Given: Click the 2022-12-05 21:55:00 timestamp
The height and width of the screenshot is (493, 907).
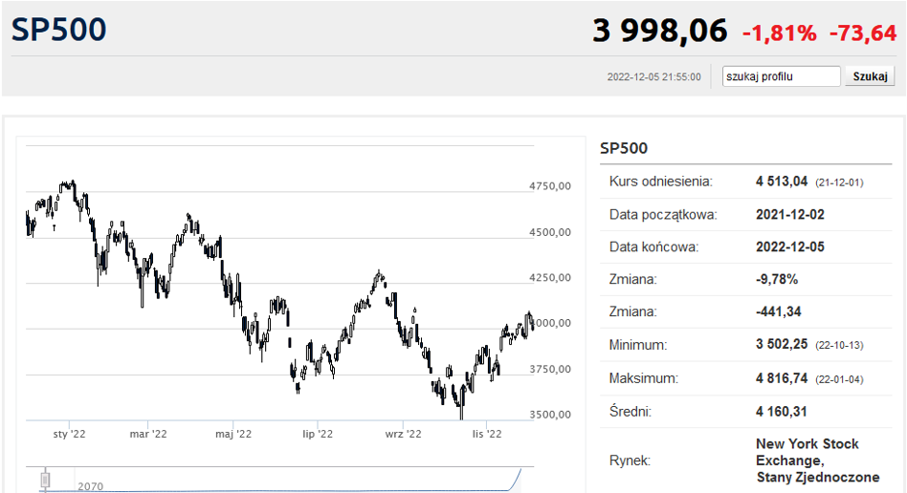Looking at the screenshot, I should coord(653,77).
